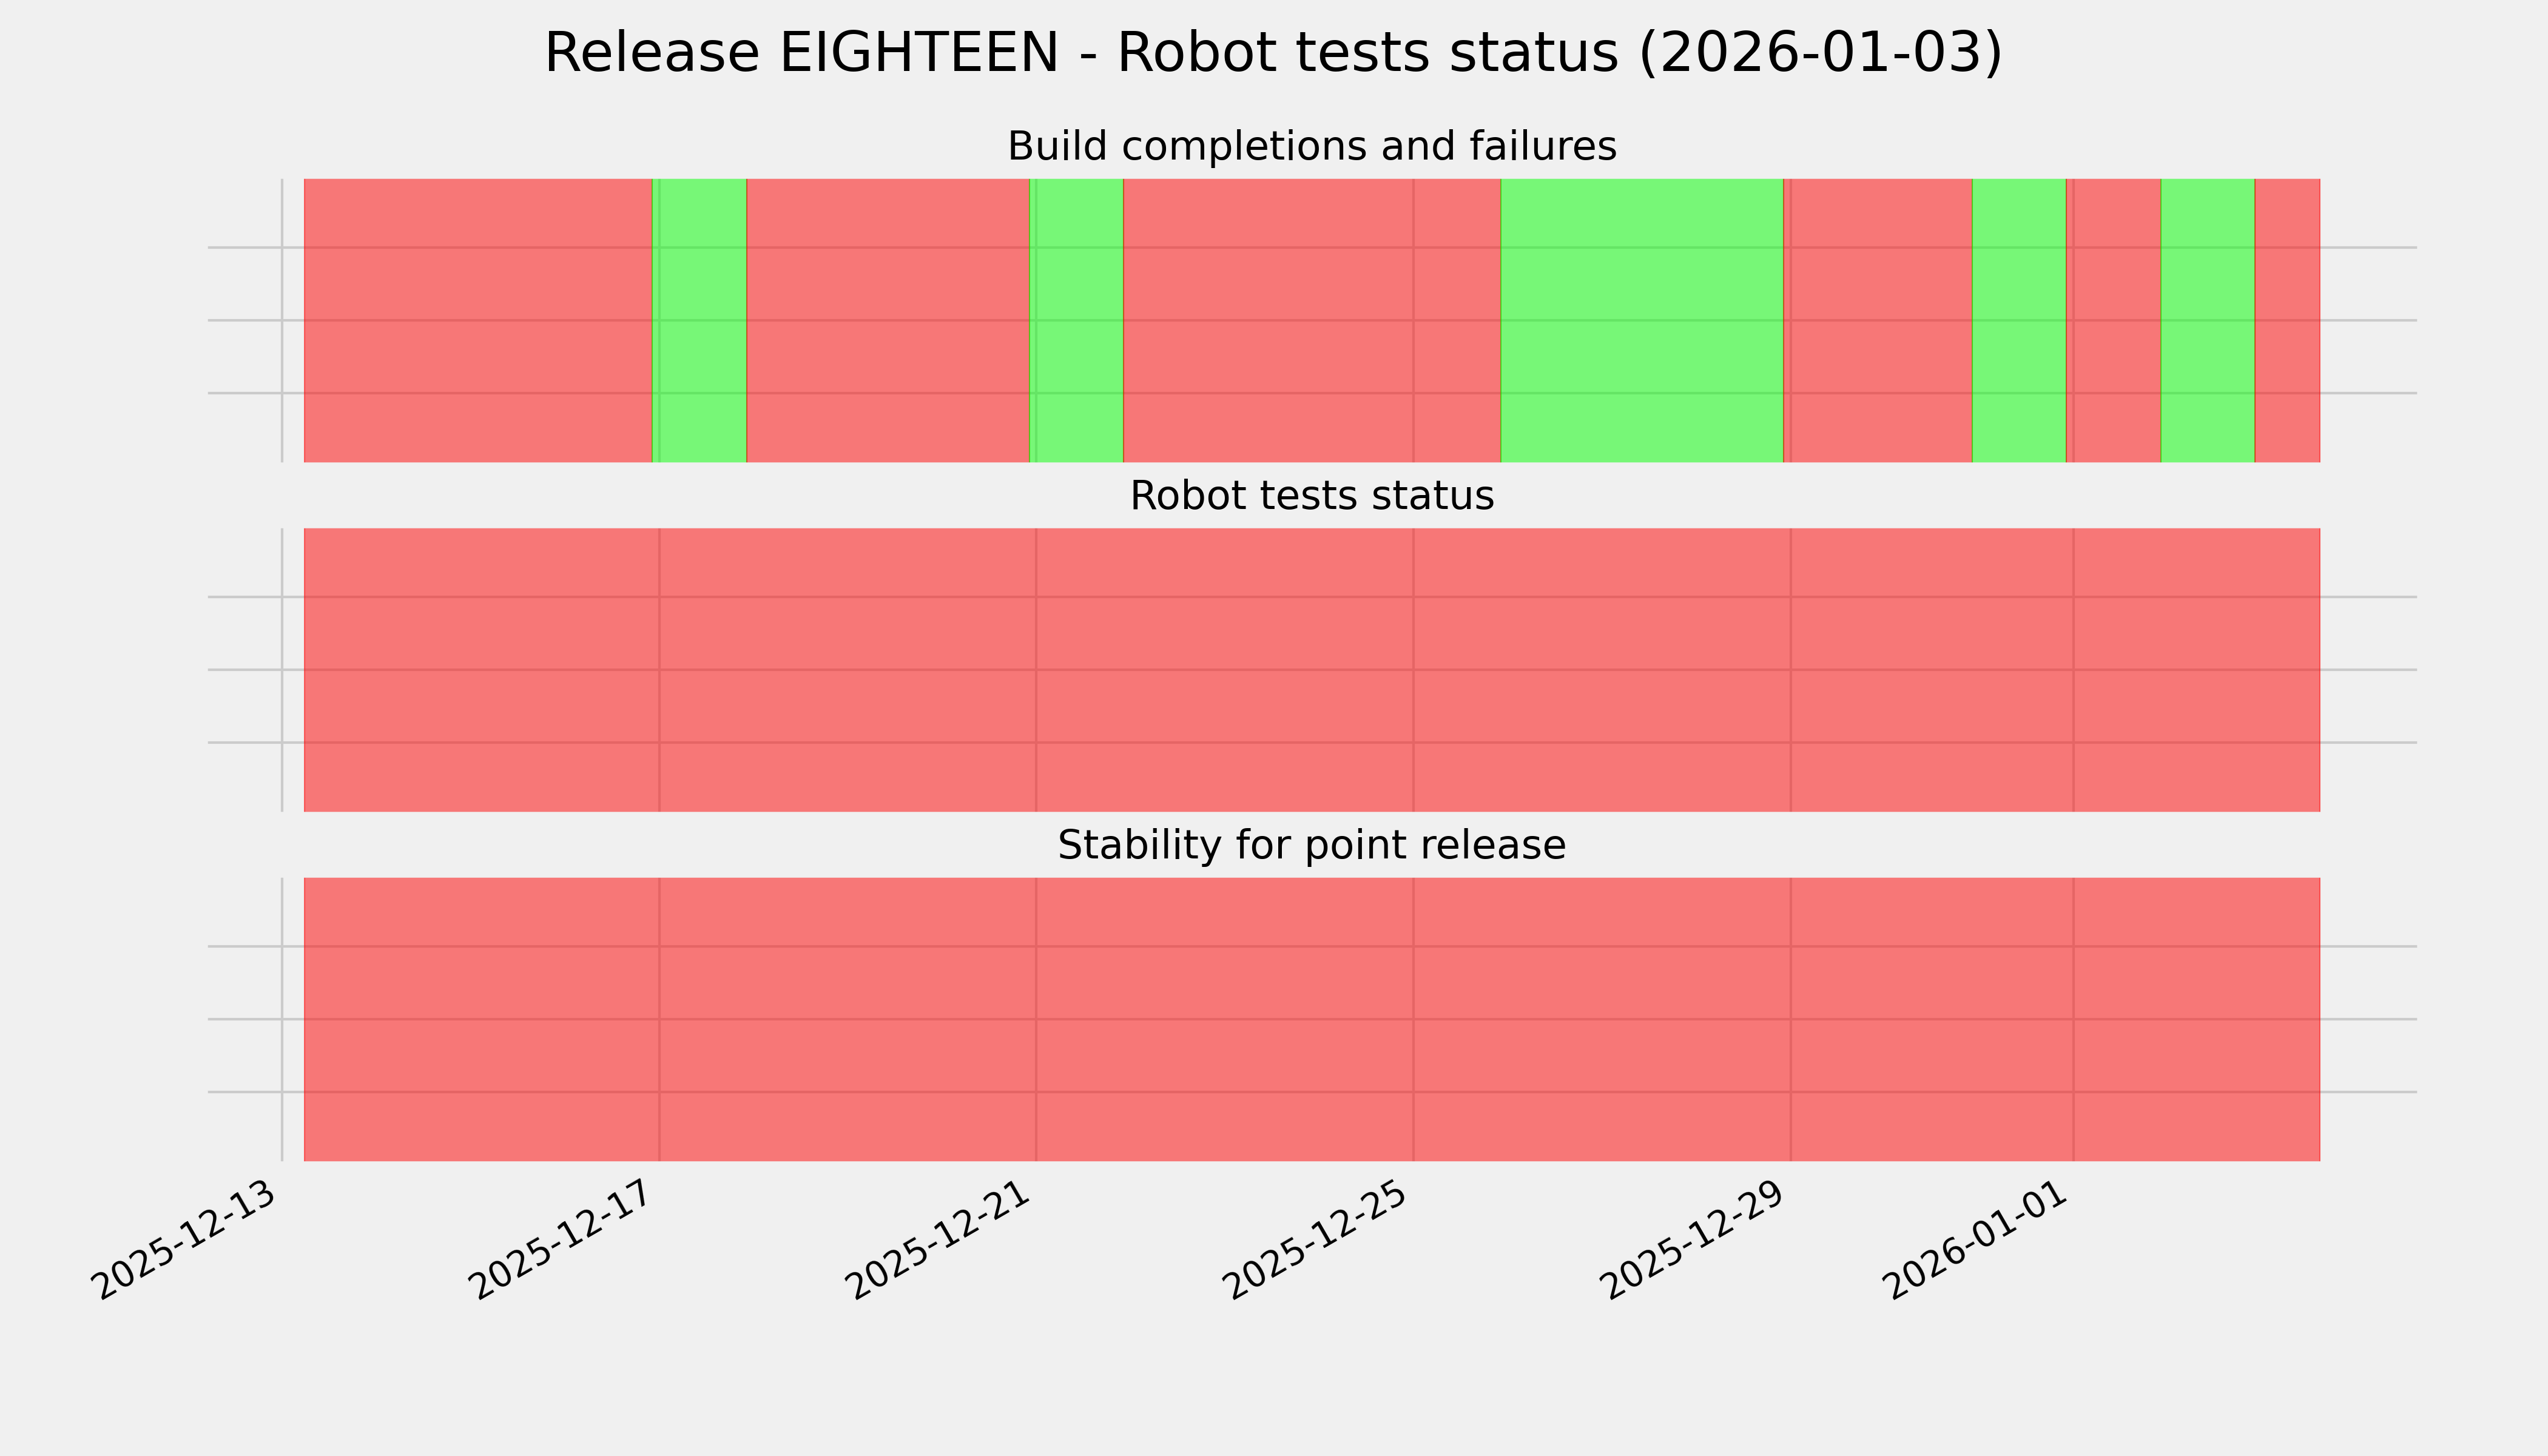Click the leftmost red segment in the build chart
Viewport: 2548px width, 1456px height.
coord(477,320)
